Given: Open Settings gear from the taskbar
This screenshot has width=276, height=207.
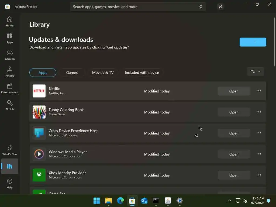Looking at the screenshot, I should [x=180, y=201].
